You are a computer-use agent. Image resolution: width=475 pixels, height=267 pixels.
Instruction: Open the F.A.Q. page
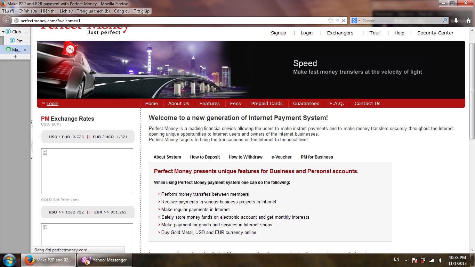pyautogui.click(x=337, y=104)
